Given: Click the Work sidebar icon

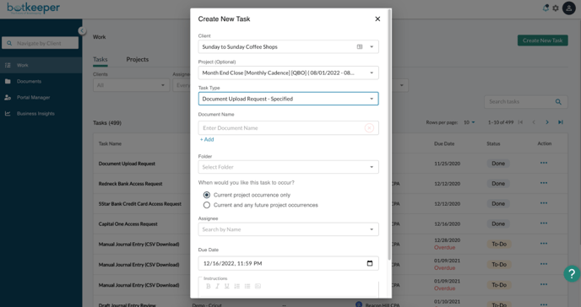Looking at the screenshot, I should pos(8,65).
